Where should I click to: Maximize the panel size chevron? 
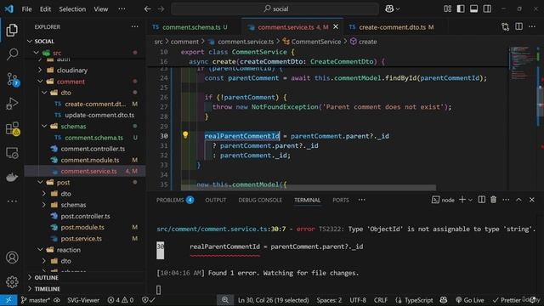click(518, 200)
